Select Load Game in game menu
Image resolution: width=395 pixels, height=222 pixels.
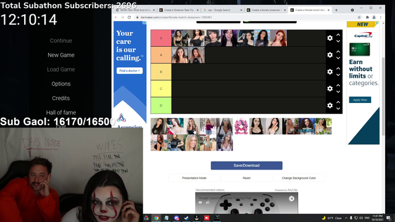pos(61,70)
